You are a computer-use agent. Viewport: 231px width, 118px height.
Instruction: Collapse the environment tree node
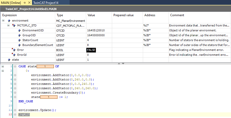(3, 21)
